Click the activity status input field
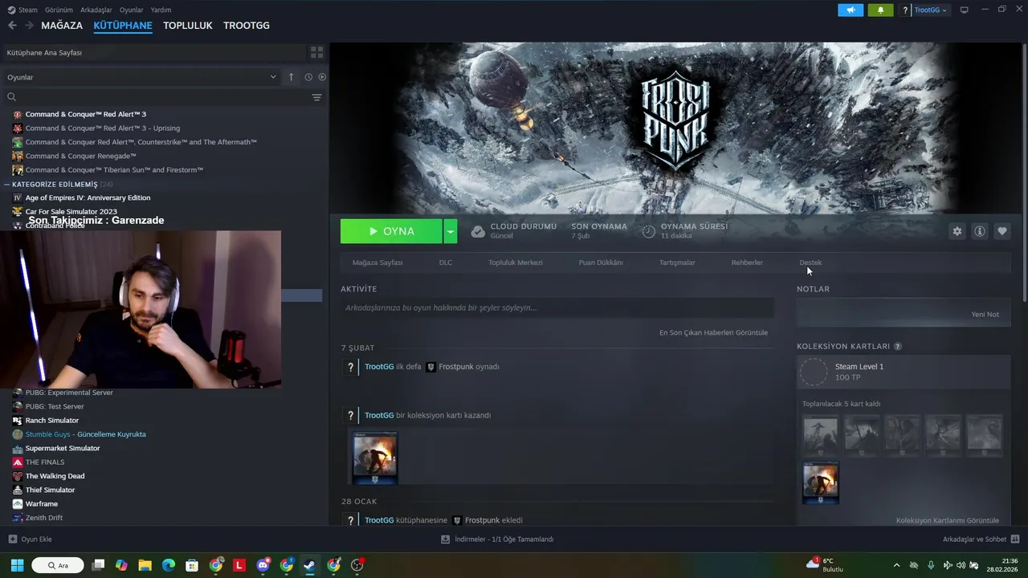Viewport: 1028px width, 578px height. tap(557, 307)
